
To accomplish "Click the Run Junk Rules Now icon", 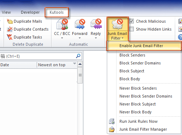I will pos(112,121).
